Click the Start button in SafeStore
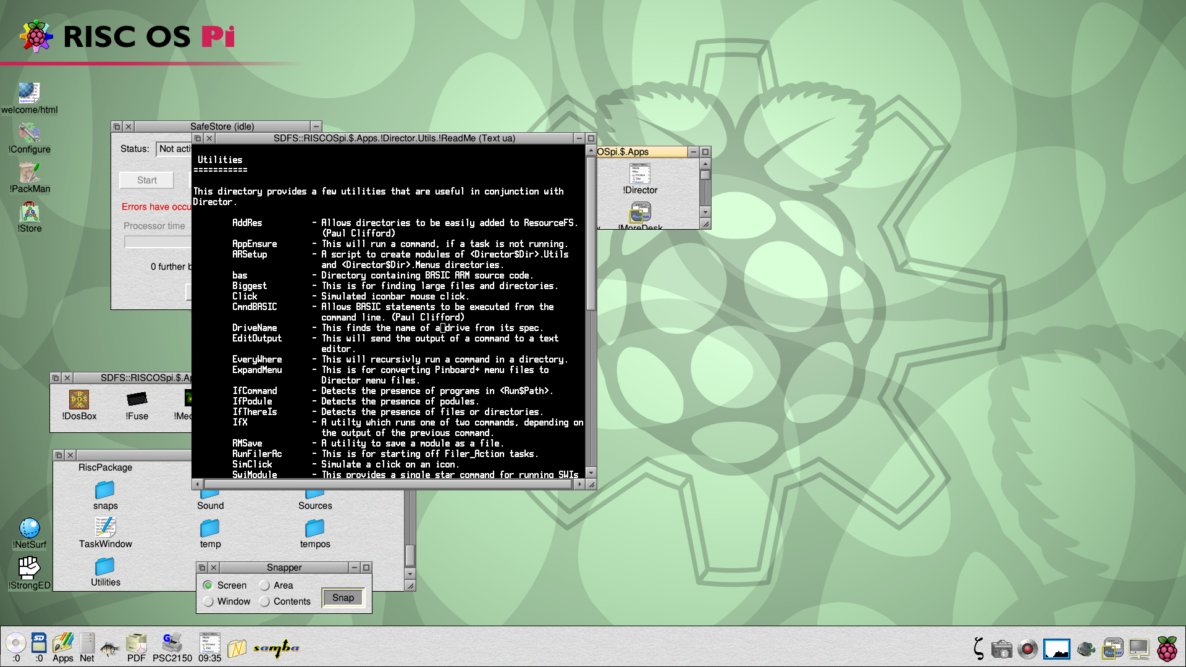This screenshot has height=667, width=1186. pos(146,180)
